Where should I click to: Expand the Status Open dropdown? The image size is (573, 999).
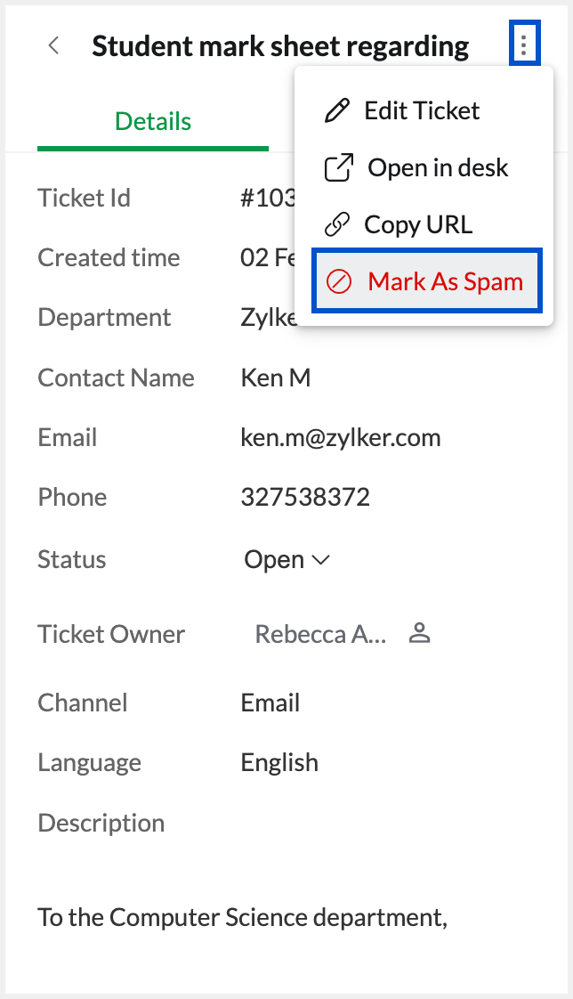point(287,560)
